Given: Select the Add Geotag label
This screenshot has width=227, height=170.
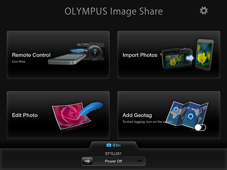Looking at the screenshot, I should point(137,115).
